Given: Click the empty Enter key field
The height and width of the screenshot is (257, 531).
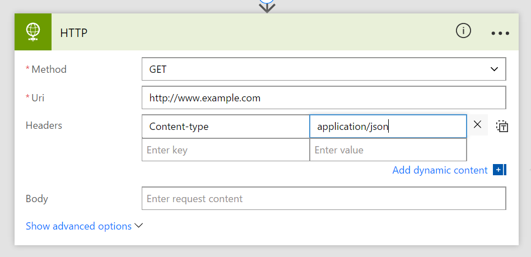Looking at the screenshot, I should [225, 150].
